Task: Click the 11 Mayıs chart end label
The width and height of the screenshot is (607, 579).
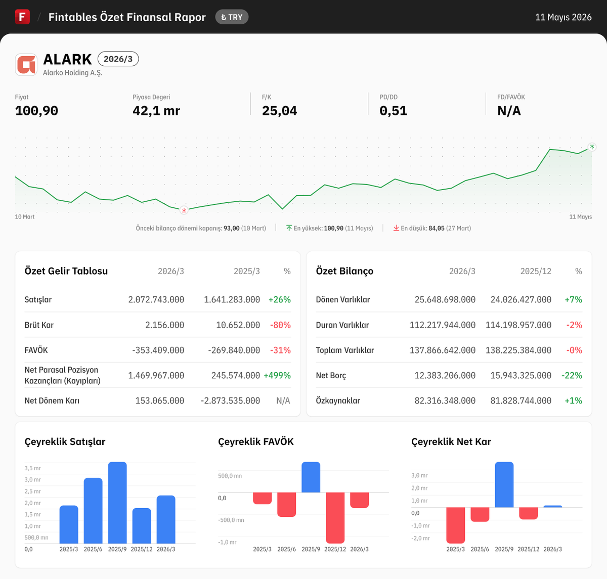Action: click(581, 216)
